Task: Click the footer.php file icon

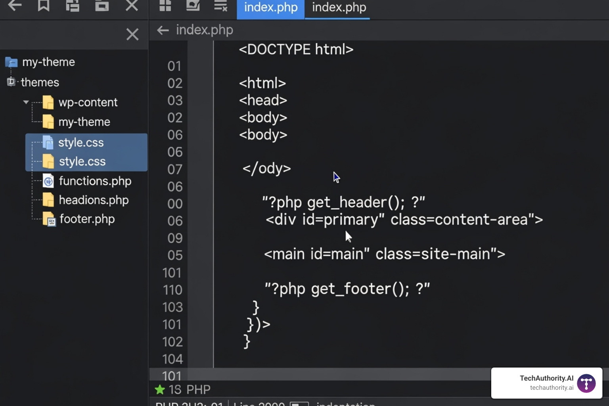Action: click(x=49, y=219)
